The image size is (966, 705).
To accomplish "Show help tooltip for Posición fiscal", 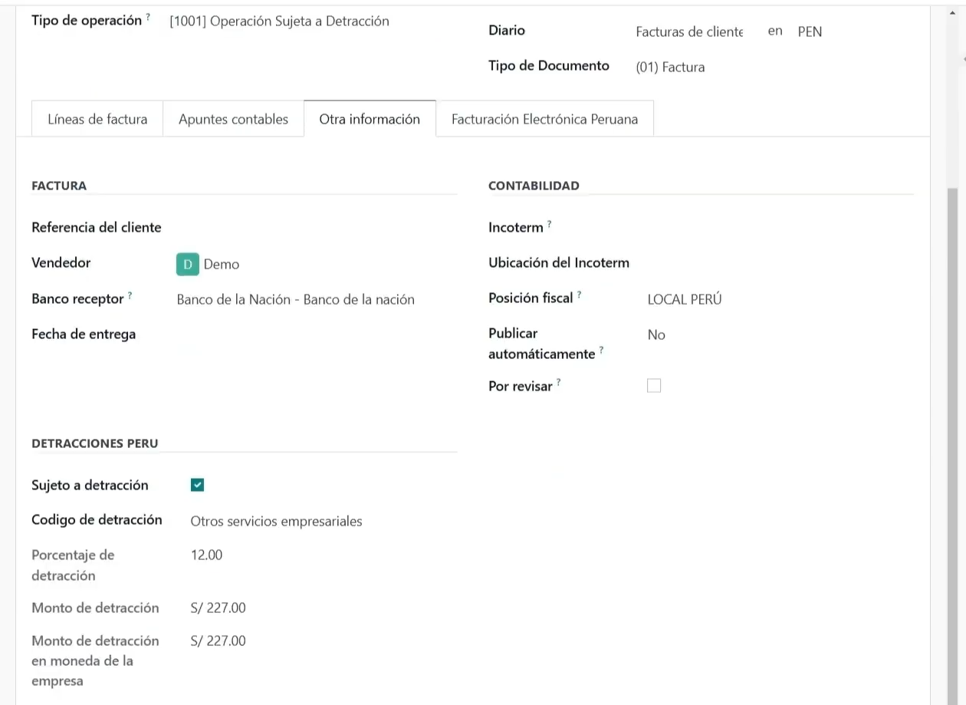I will [579, 294].
